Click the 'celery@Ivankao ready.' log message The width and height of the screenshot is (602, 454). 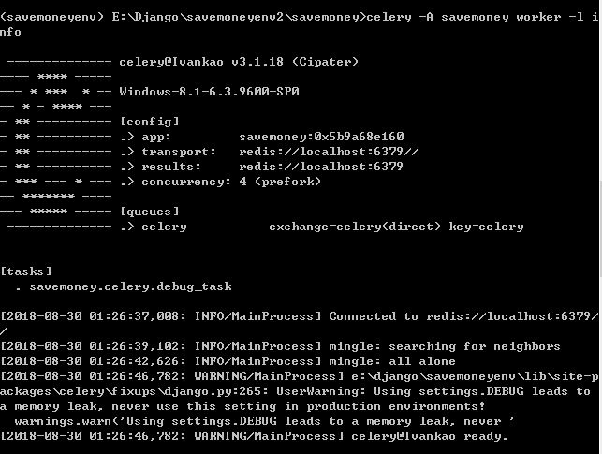(430, 436)
